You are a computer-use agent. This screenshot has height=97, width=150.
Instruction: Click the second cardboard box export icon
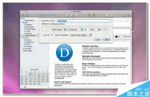pyautogui.click(x=94, y=15)
